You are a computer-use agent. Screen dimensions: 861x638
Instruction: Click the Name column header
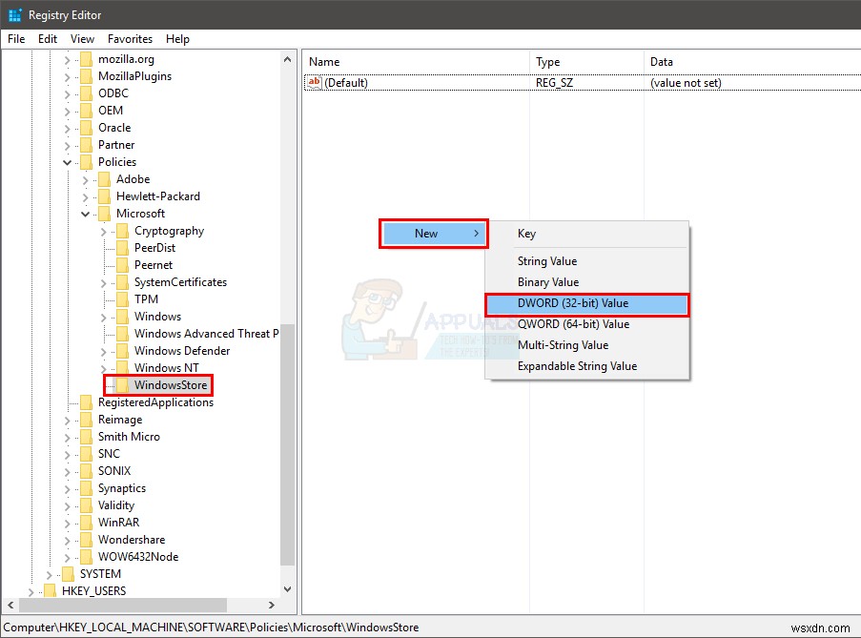[417, 62]
